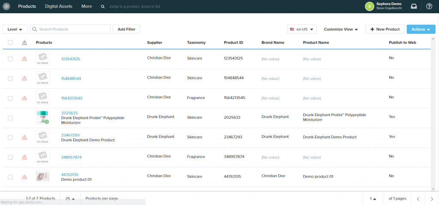
Task: Click the search magnifier icon in top bar
Action: pos(102,7)
